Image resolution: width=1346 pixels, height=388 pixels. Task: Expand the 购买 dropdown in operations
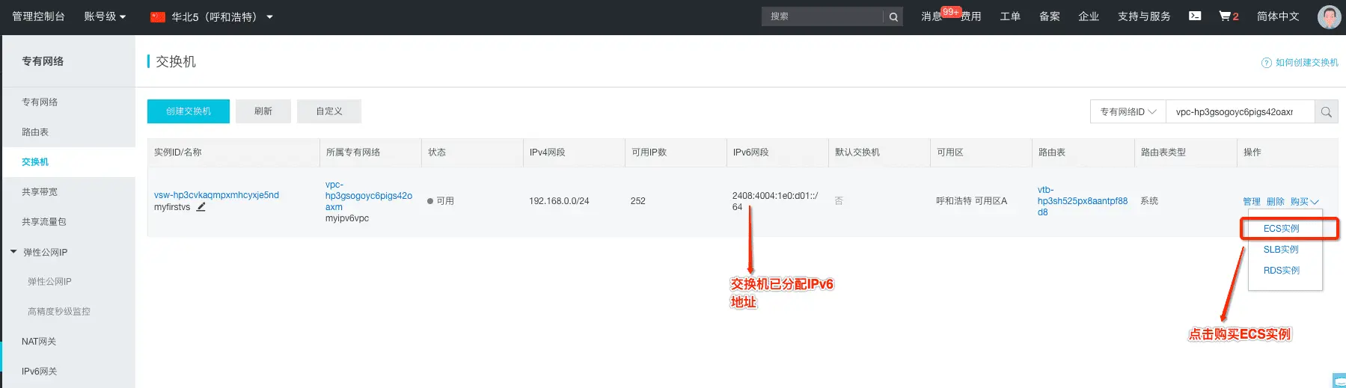tap(1304, 202)
